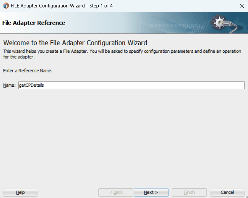Click the JDeveloper app icon in title bar

pos(6,6)
